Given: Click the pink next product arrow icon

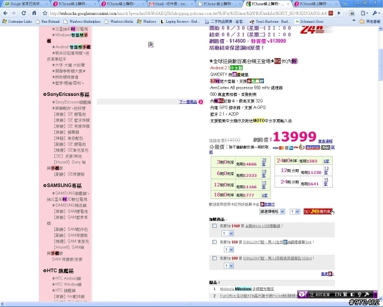Looking at the screenshot, I should point(201,102).
